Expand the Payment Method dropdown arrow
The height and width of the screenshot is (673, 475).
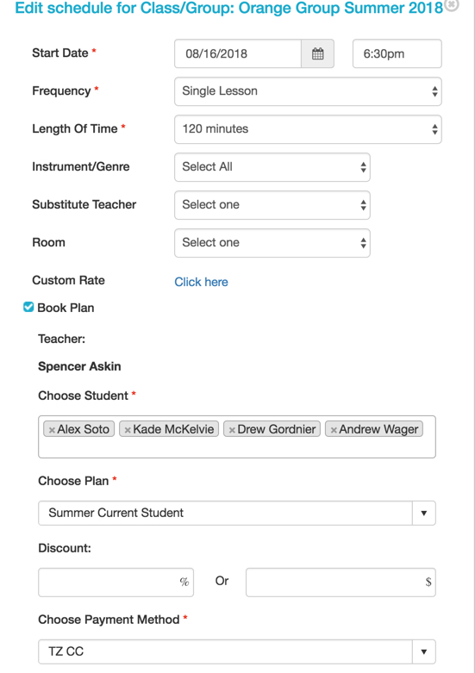tap(424, 651)
